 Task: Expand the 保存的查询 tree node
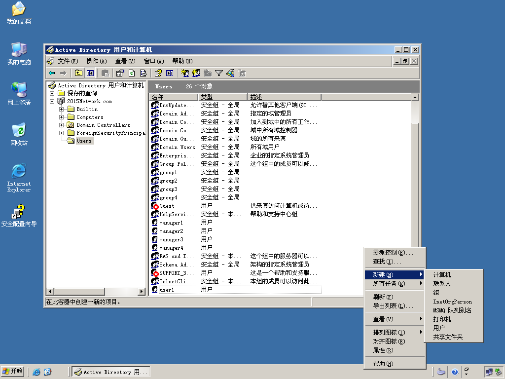(x=52, y=93)
